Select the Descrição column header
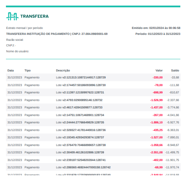The width and height of the screenshot is (188, 184). pyautogui.click(x=63, y=70)
